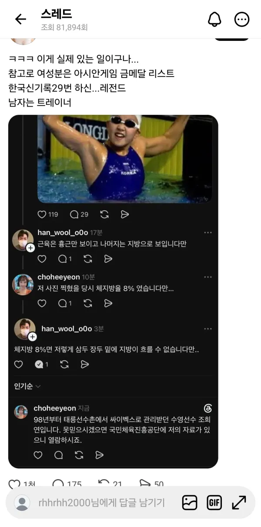Attach an image to the reply
This screenshot has height=527, width=261.
[190, 503]
